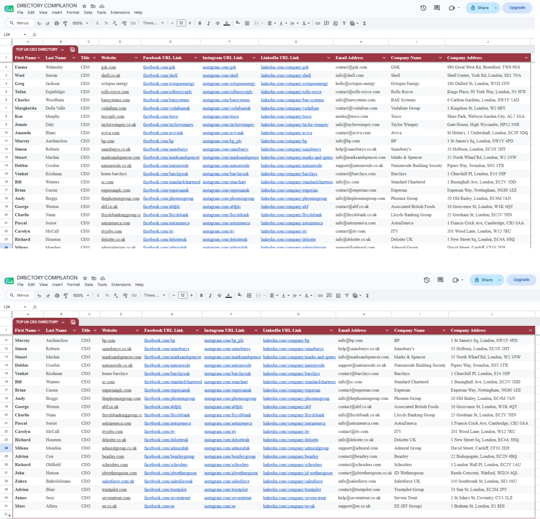Click Print icon in bottom window

(57, 296)
